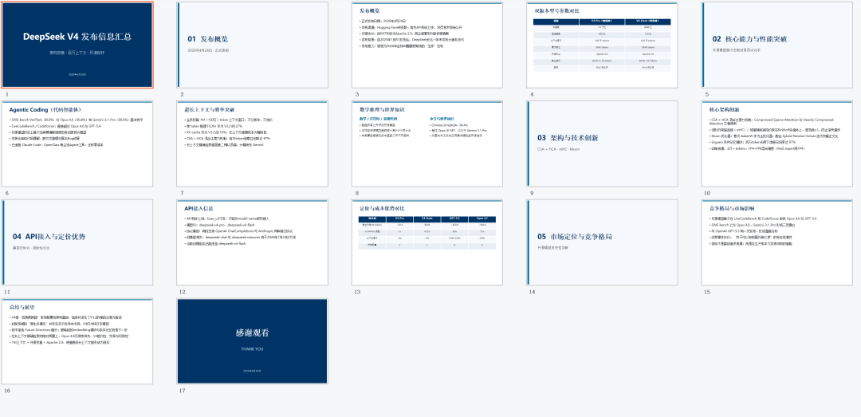Select slide 14 '05 市场定位与竞争格局'
861x417 pixels.
(x=603, y=243)
